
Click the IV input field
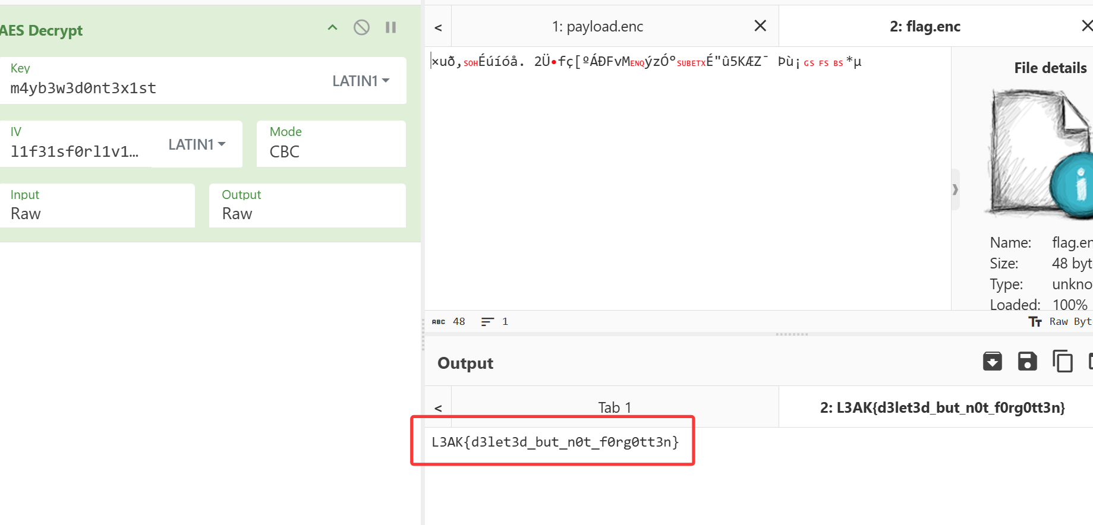(75, 144)
